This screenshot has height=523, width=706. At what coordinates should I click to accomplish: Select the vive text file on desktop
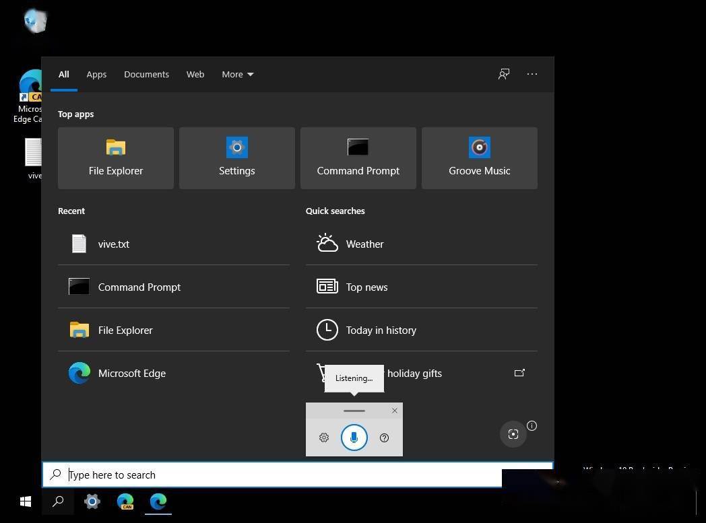[33, 158]
